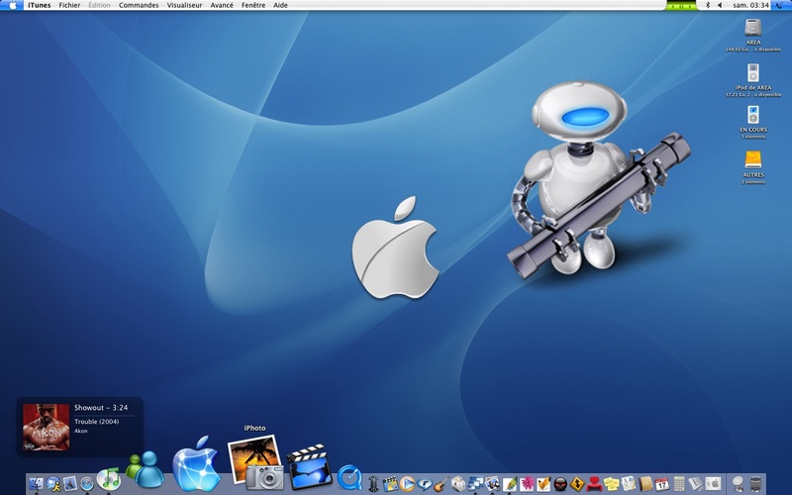Open System Preferences Apple switch icon
Screen dimensions: 792x495
(713, 484)
